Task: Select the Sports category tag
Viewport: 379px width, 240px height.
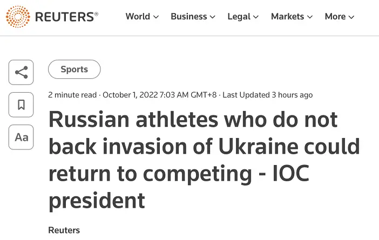Action: pos(74,69)
